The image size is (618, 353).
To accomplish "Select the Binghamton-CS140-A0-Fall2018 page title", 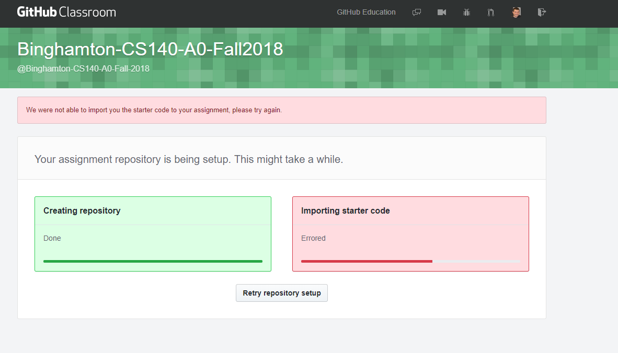I will (151, 49).
